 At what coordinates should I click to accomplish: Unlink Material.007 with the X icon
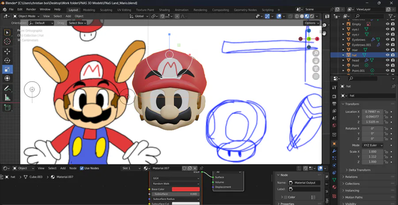(195, 168)
